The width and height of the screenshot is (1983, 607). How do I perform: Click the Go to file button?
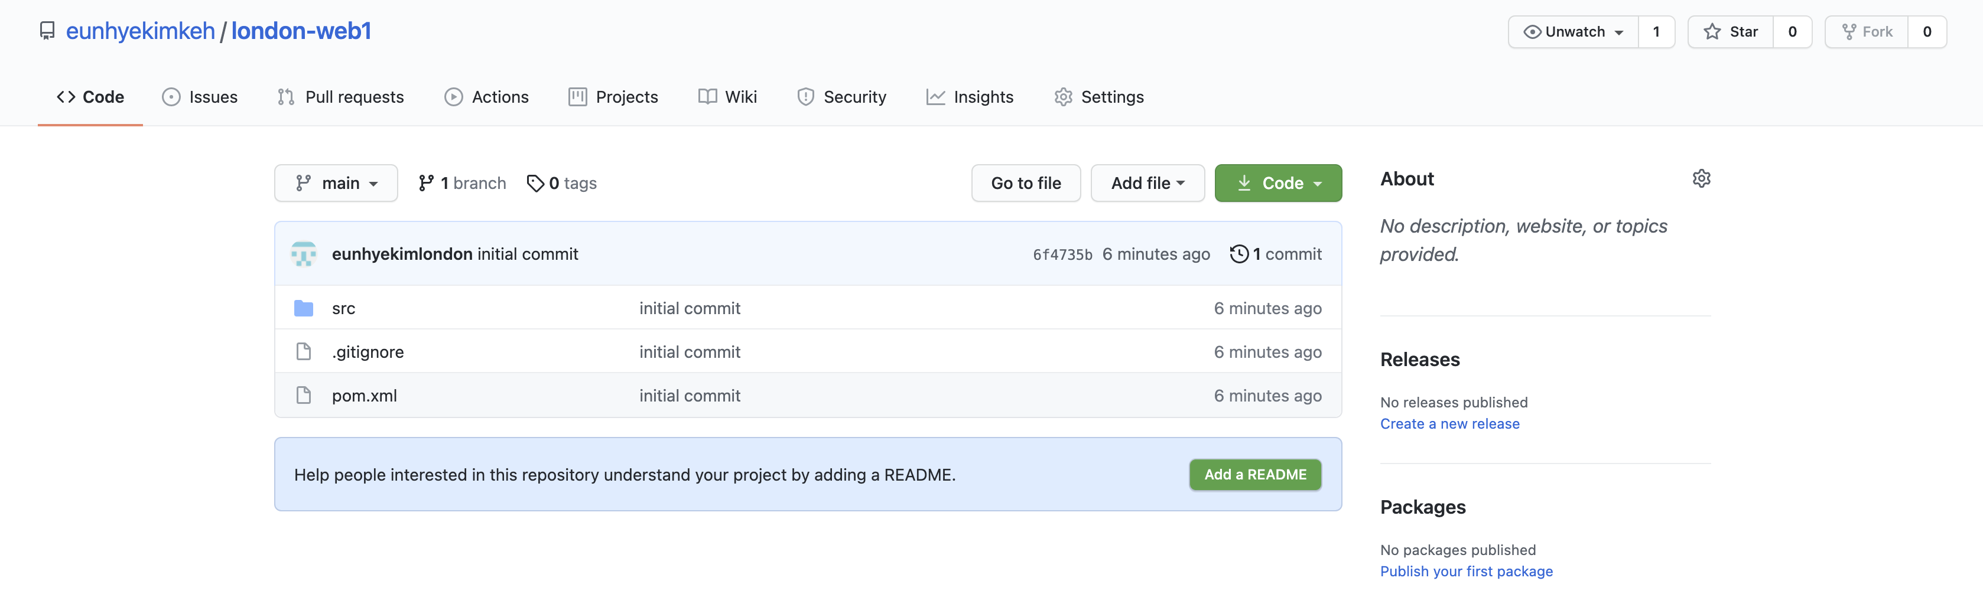1025,183
